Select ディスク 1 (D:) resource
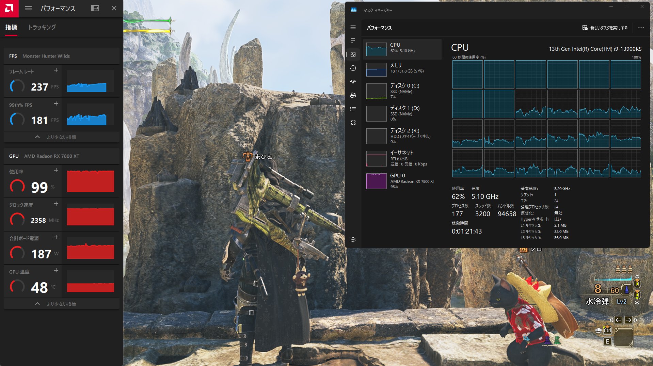Image resolution: width=653 pixels, height=366 pixels. [402, 114]
